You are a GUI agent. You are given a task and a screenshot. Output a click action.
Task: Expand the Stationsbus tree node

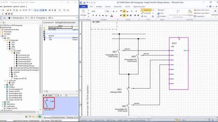[2, 104]
